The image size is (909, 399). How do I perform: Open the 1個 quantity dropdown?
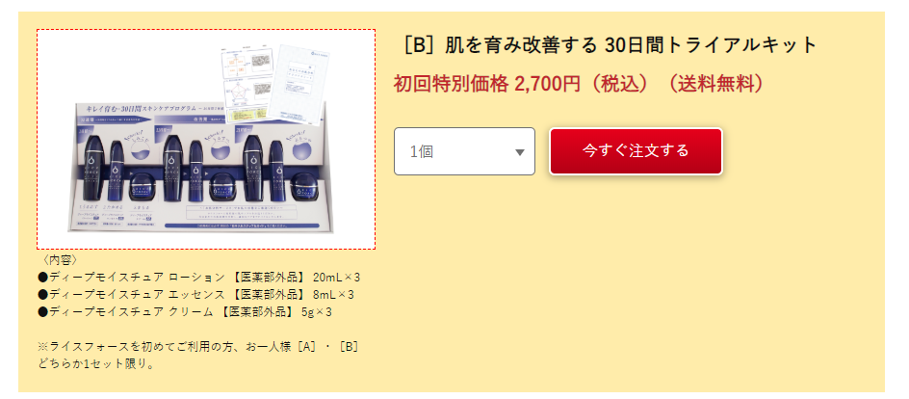click(x=464, y=151)
